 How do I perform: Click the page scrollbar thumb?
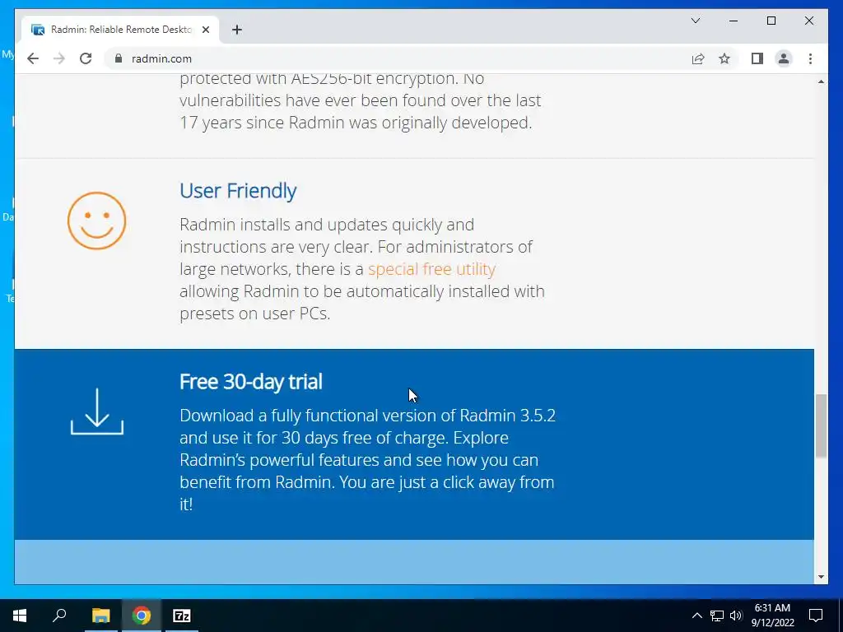(821, 425)
